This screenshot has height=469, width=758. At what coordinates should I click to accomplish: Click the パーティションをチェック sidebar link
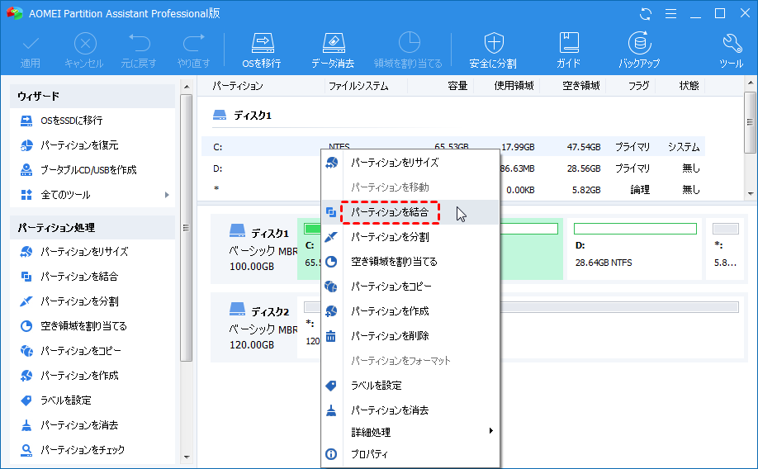83,450
